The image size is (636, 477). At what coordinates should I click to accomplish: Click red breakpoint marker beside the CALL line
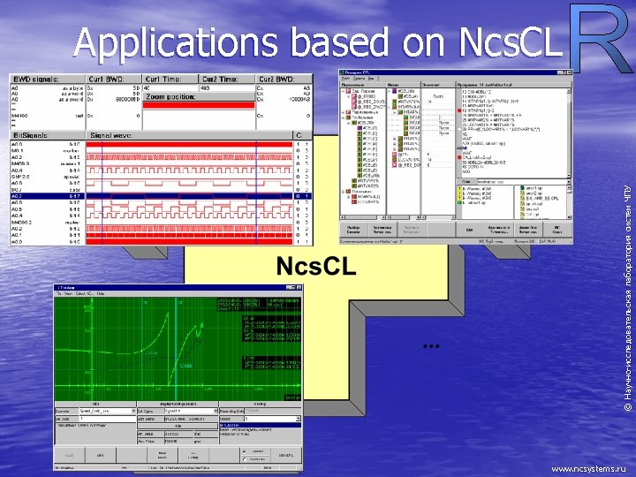(x=459, y=157)
